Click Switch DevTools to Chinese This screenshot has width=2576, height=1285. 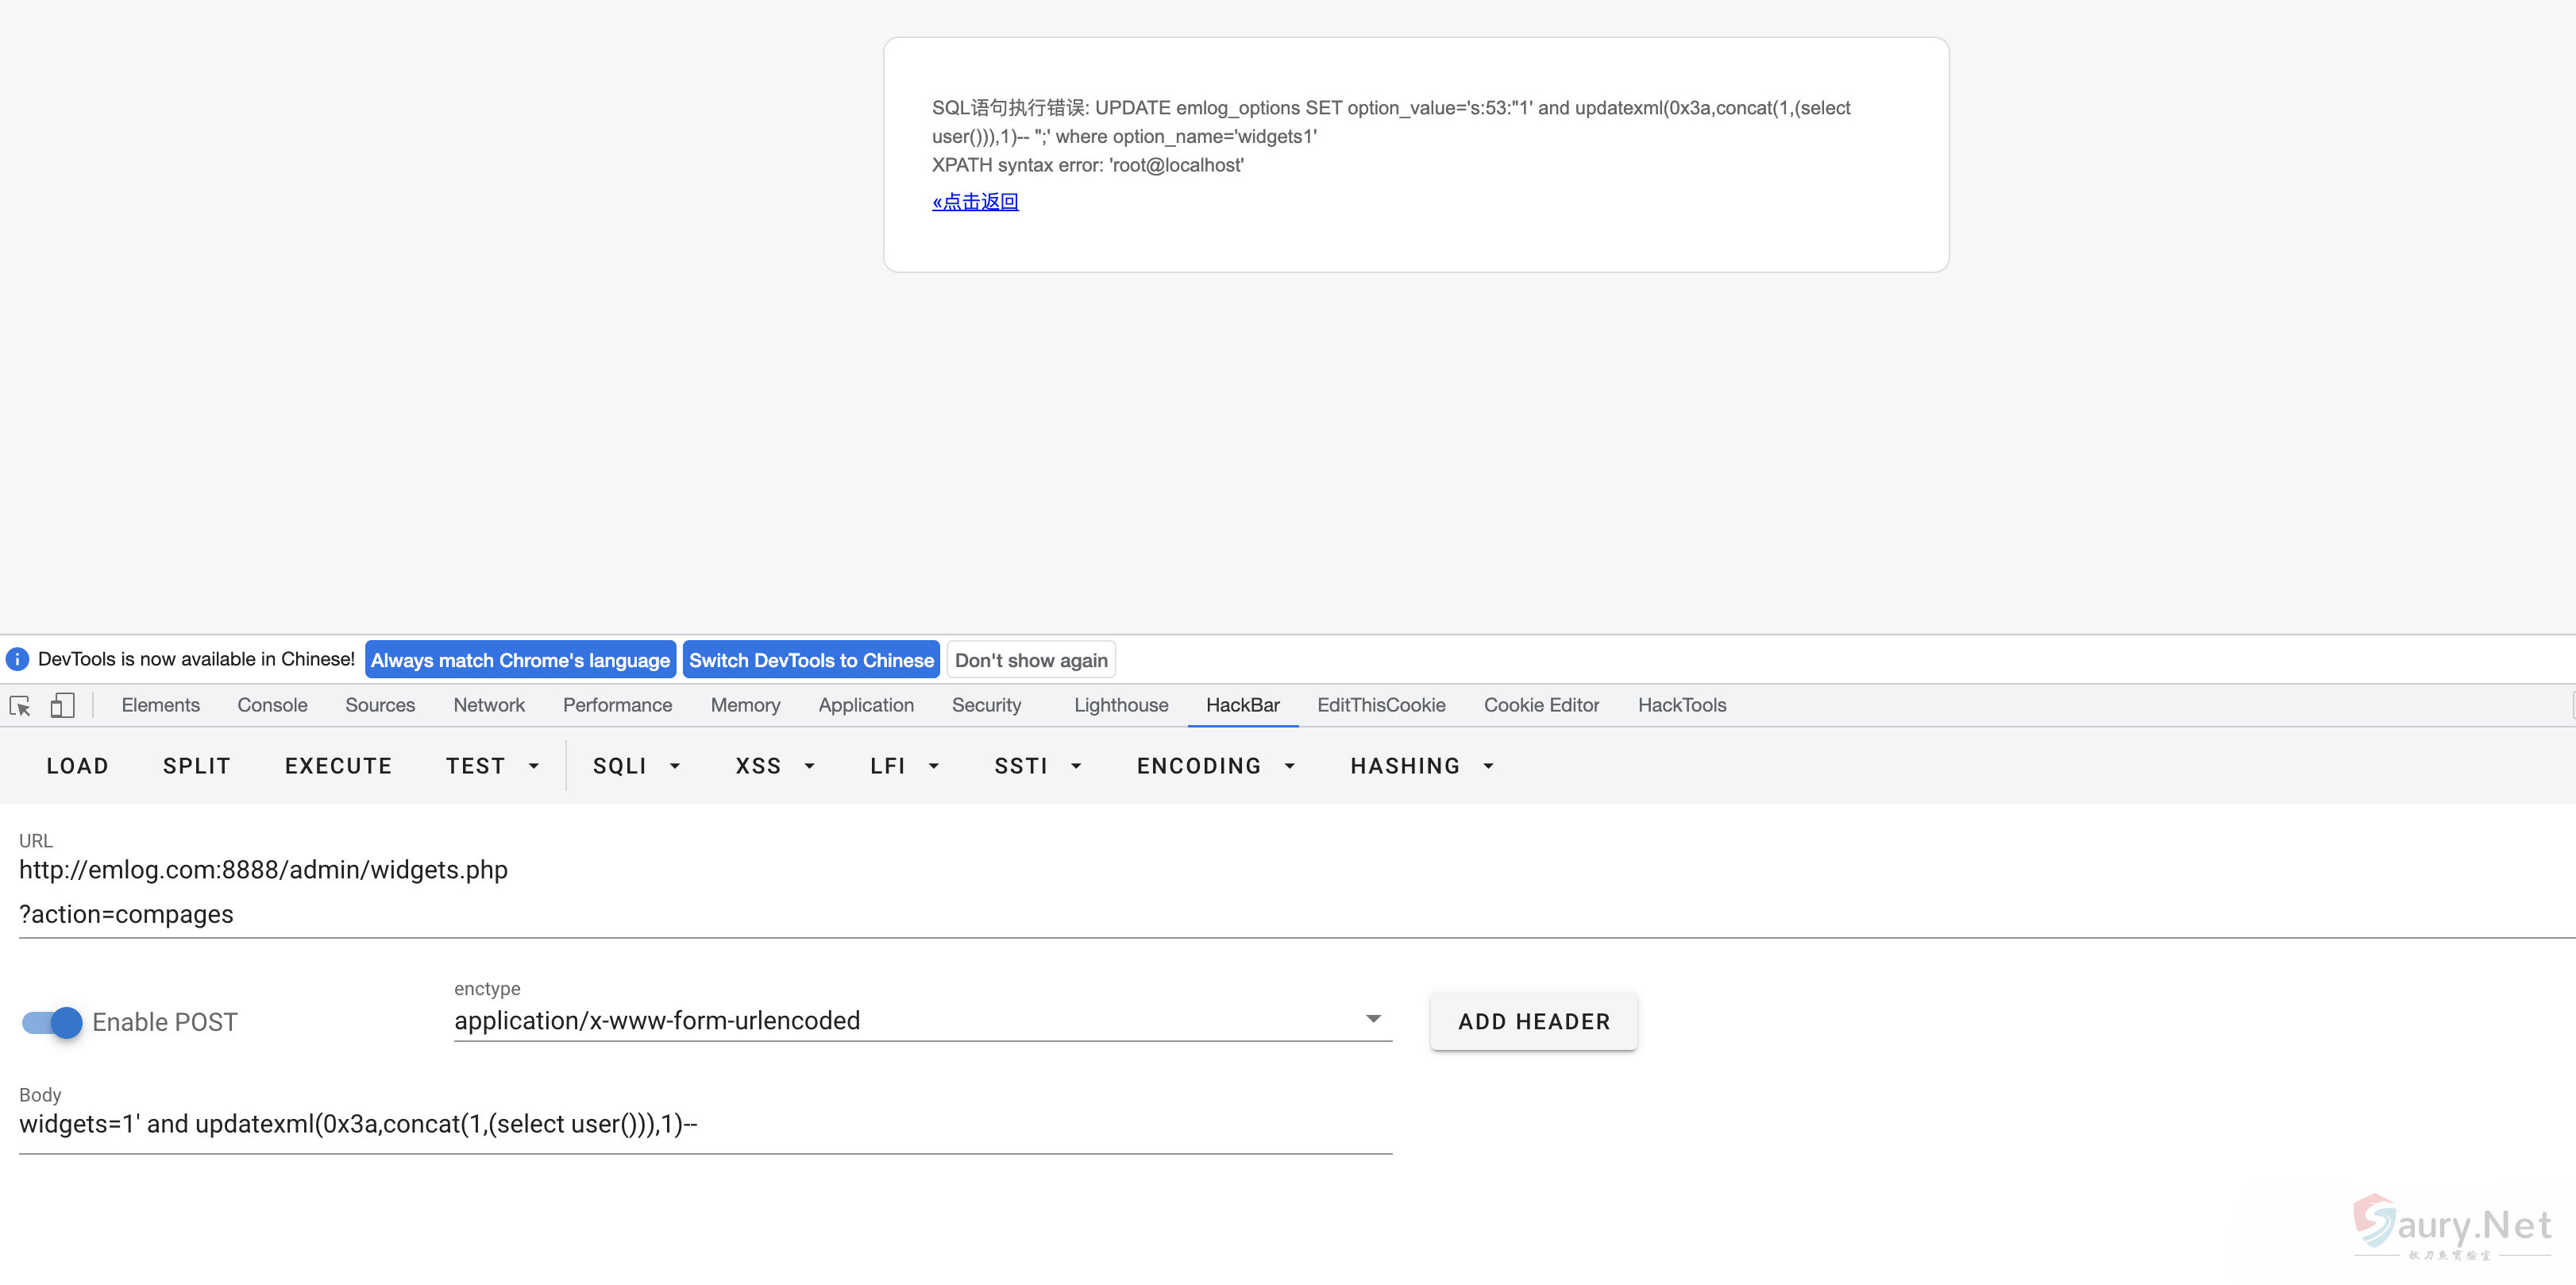[x=811, y=660]
